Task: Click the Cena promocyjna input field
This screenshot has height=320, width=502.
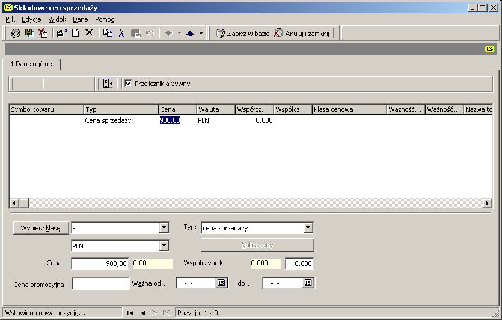Action: tap(100, 283)
